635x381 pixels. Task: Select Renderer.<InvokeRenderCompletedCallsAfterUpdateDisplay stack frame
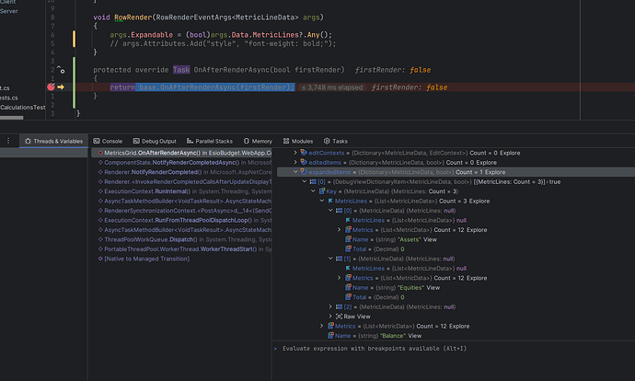click(181, 182)
